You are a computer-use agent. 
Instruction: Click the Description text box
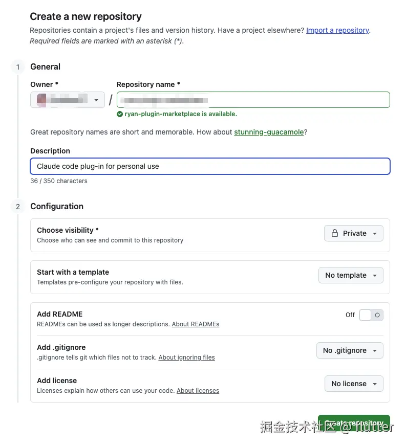click(210, 166)
